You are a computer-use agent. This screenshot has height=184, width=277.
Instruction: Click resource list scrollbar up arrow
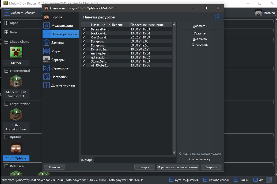(x=174, y=24)
